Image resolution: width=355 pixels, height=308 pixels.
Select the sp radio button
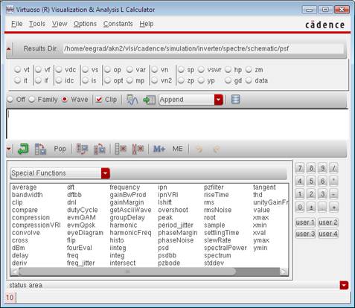click(181, 70)
